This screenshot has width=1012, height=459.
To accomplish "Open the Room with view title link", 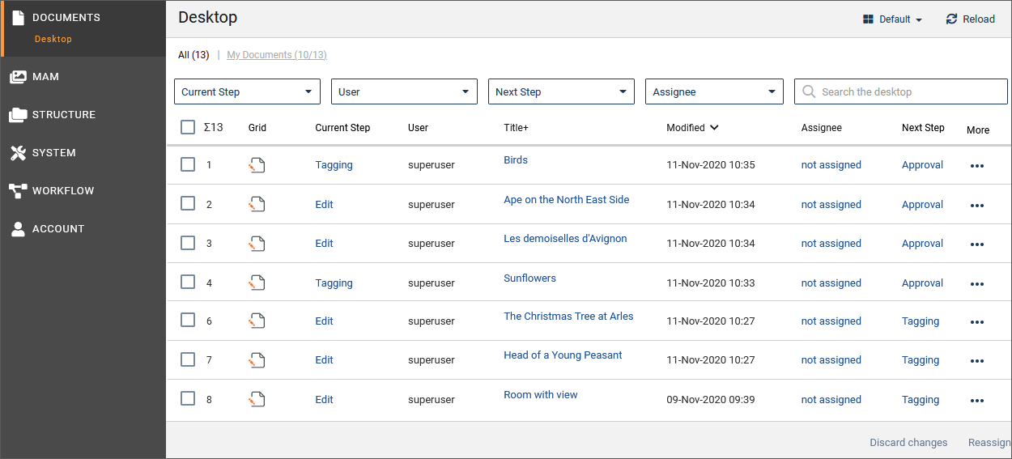I will pyautogui.click(x=541, y=395).
